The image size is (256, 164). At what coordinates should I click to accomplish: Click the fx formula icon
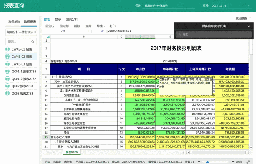102,31
